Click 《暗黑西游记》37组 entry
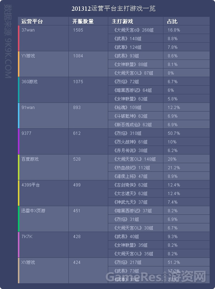Viewport: 215px width, 289px height. [x=133, y=211]
